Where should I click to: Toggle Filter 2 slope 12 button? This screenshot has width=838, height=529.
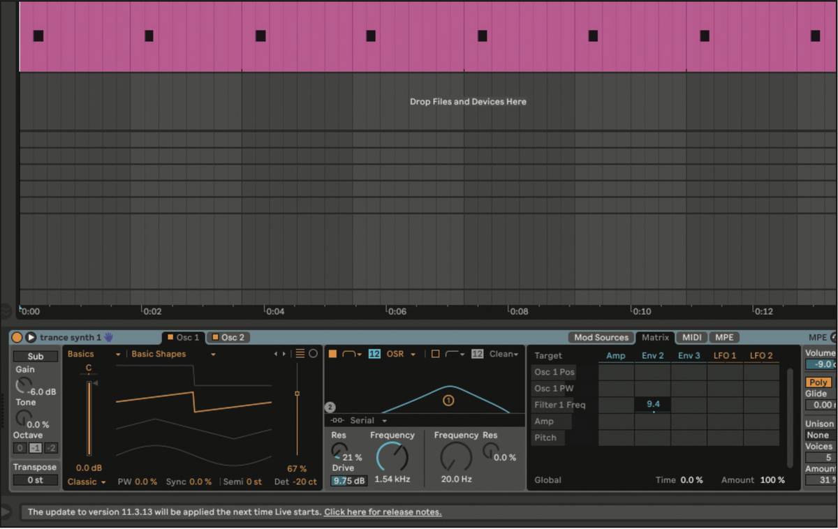pos(478,355)
